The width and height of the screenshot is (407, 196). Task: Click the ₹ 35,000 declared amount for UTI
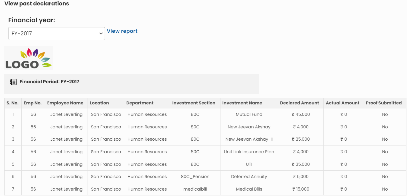[301, 164]
